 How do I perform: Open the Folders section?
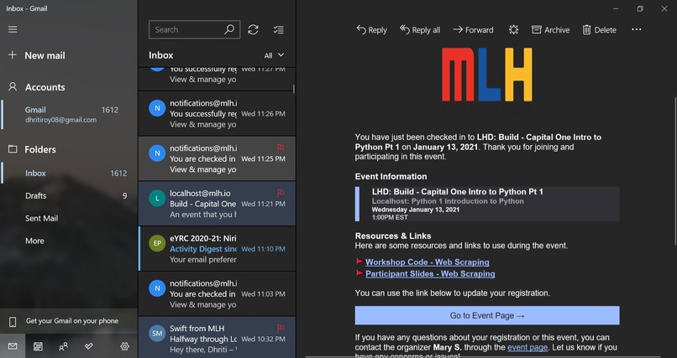click(40, 149)
